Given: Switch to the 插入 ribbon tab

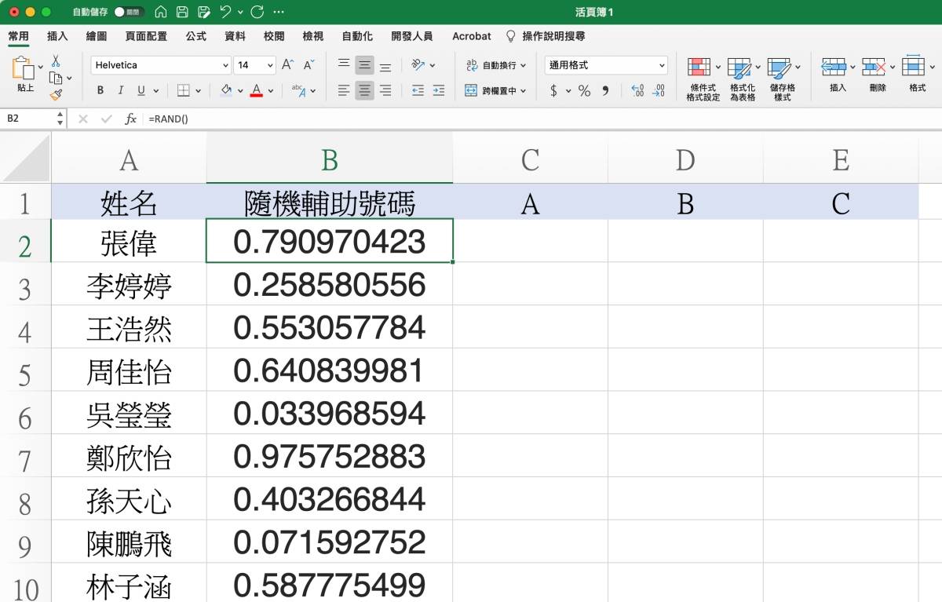Looking at the screenshot, I should (57, 36).
